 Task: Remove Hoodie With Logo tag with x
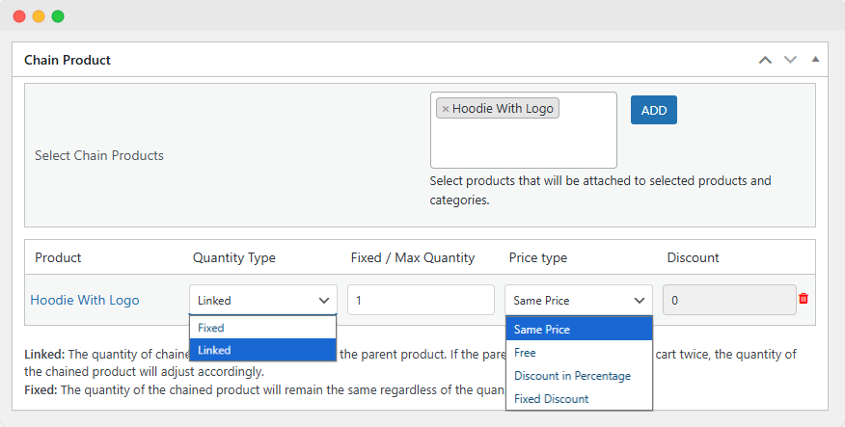point(445,109)
